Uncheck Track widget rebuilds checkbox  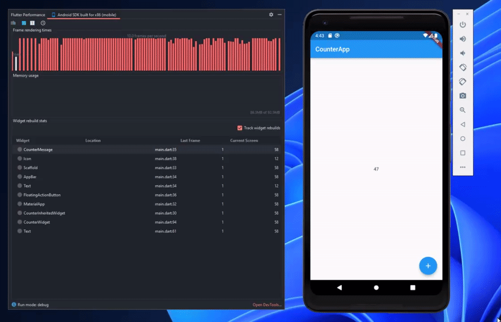click(x=239, y=128)
